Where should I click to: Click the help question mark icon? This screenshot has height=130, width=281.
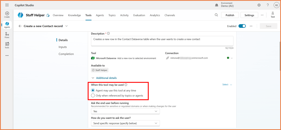tap(268, 5)
